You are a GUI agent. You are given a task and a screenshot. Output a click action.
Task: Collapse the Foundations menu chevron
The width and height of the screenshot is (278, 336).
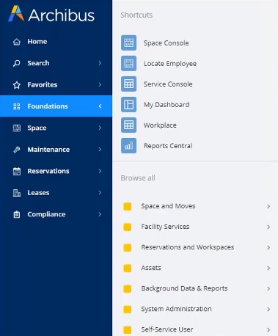100,106
